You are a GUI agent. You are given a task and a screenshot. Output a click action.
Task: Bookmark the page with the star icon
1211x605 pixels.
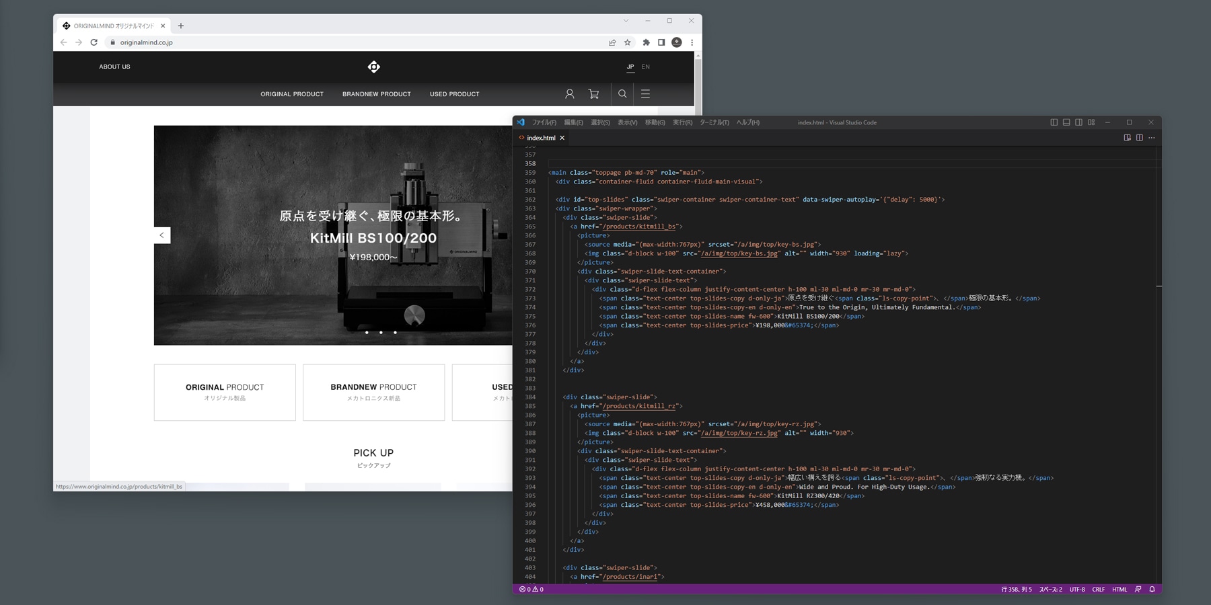click(628, 42)
